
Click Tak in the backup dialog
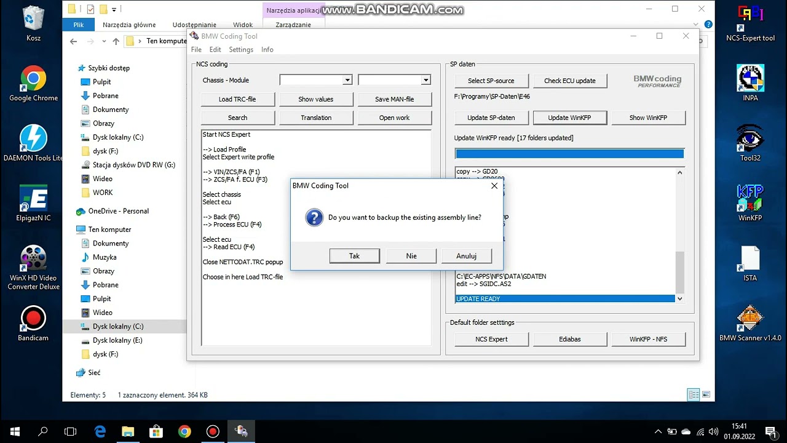[x=354, y=256]
